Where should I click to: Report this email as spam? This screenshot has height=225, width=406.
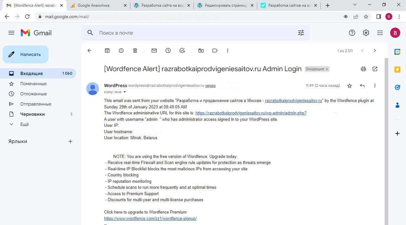[121, 51]
